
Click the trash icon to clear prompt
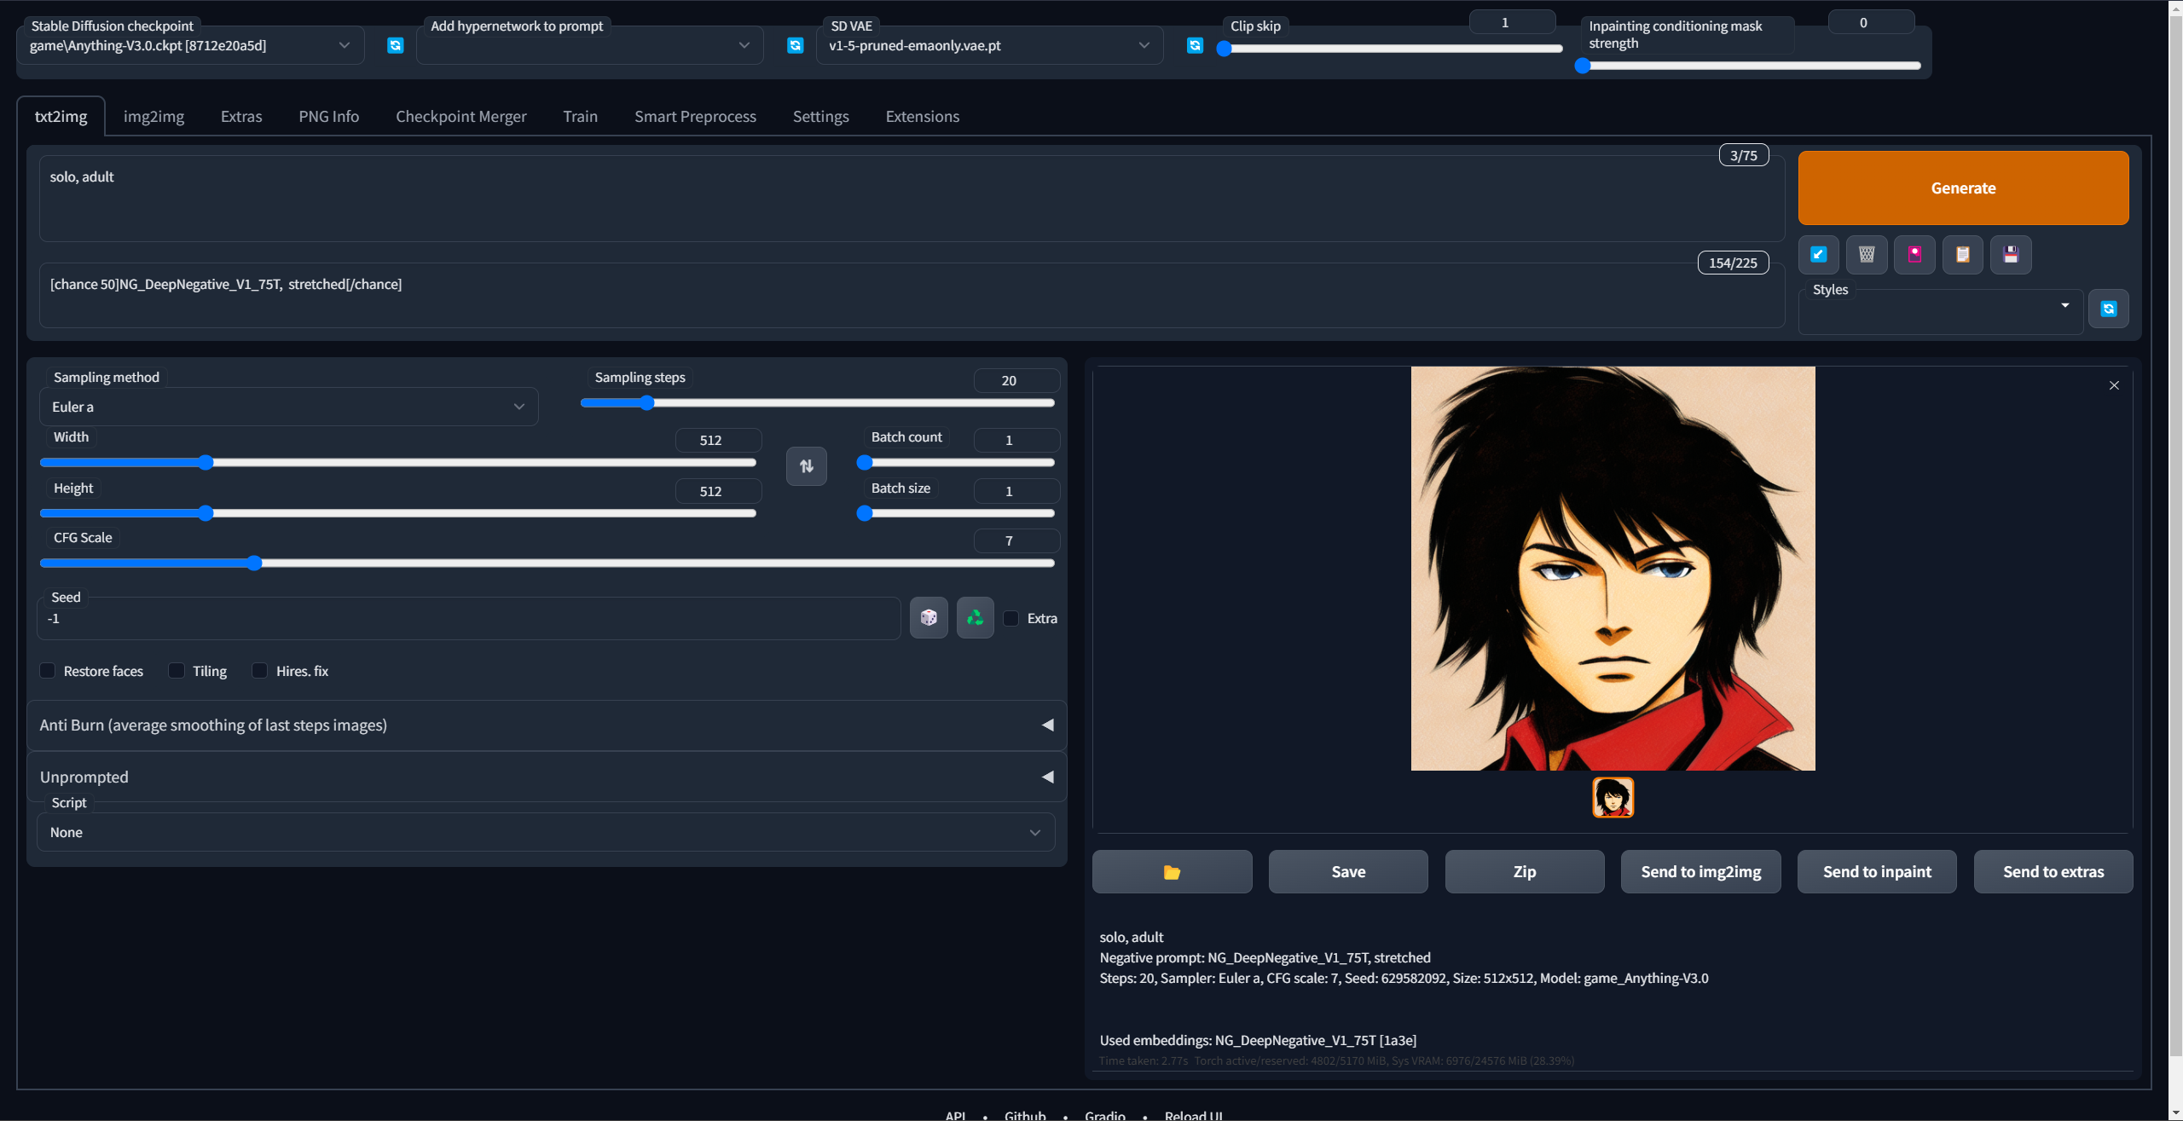(1867, 254)
